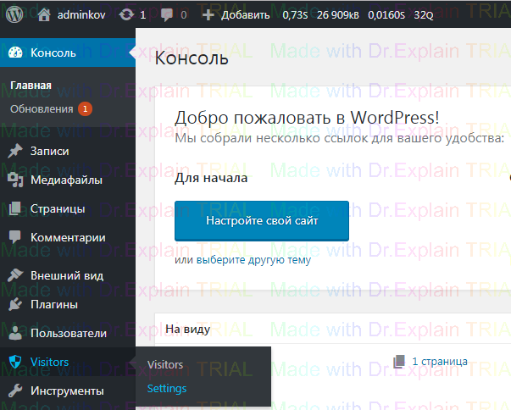Click the Visitors shield icon
The image size is (511, 410).
coord(15,362)
